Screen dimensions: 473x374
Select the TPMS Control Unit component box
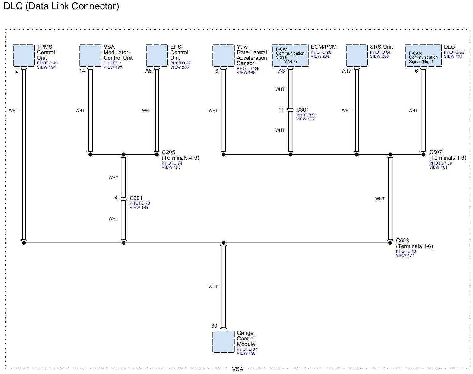[24, 55]
